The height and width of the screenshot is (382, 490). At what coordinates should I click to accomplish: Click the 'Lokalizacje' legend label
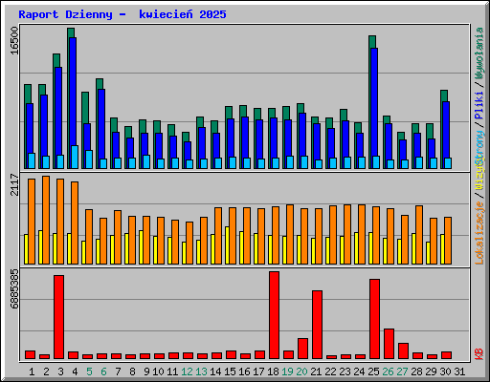pyautogui.click(x=479, y=233)
